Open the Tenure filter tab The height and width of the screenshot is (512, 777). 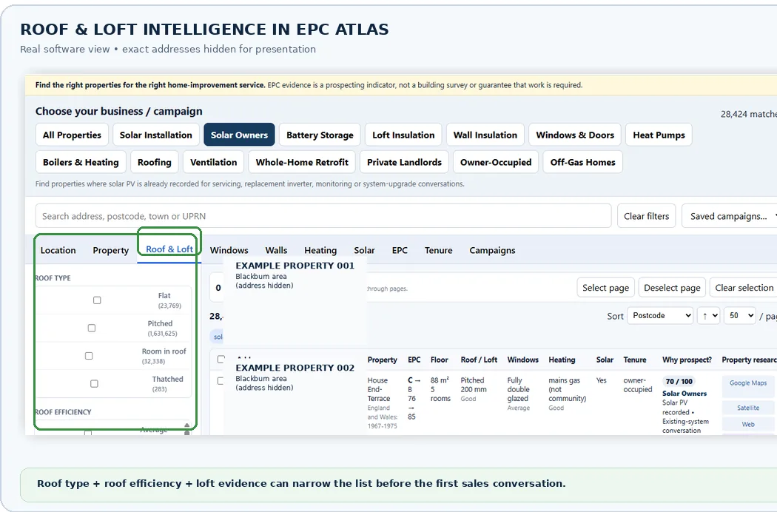point(438,250)
